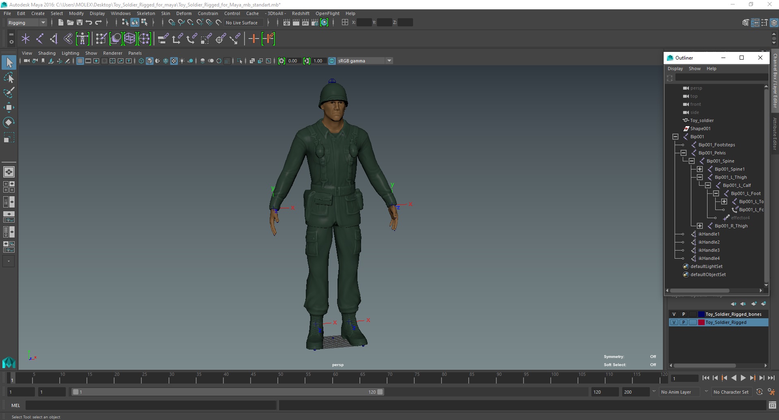This screenshot has height=420, width=779.
Task: Open animation preferences running-man icon
Action: (x=771, y=392)
